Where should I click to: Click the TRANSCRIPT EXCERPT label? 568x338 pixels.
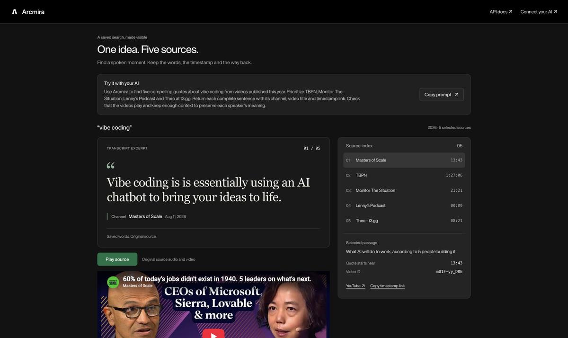127,148
